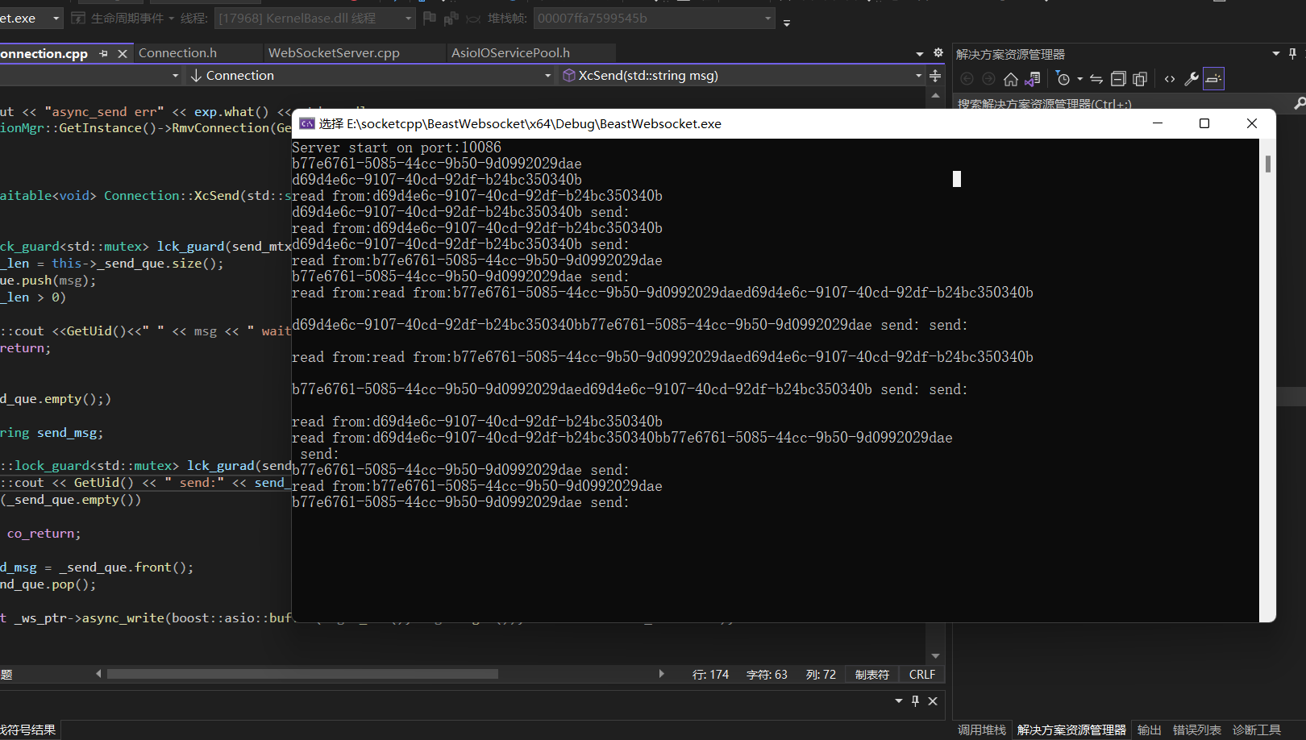
Task: Click the editor horizontal scrollbar thumb
Action: 302,674
